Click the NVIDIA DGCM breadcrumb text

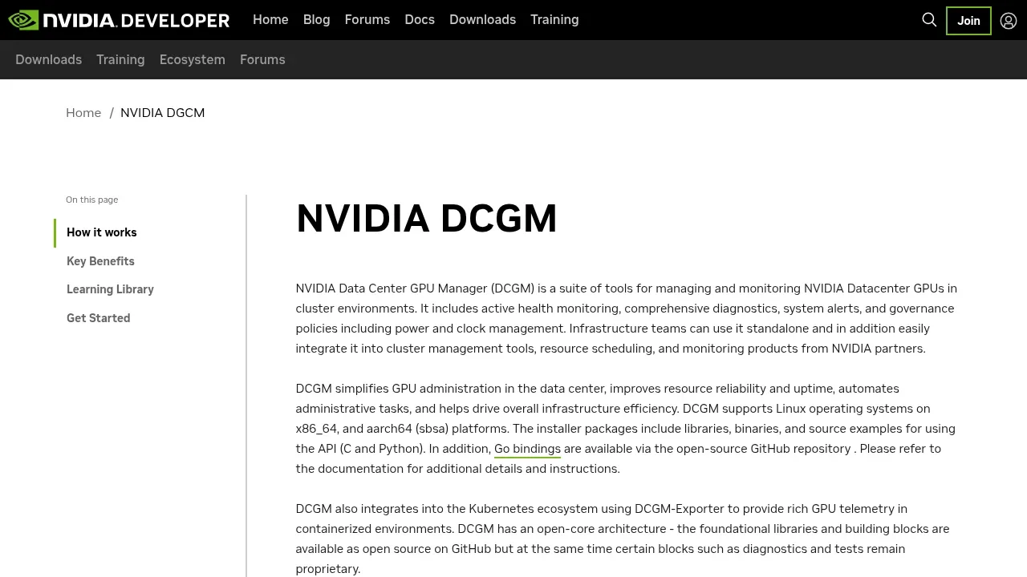(x=163, y=113)
